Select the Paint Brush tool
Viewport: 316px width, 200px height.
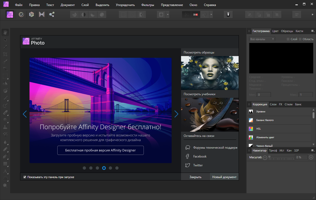pyautogui.click(x=5, y=98)
